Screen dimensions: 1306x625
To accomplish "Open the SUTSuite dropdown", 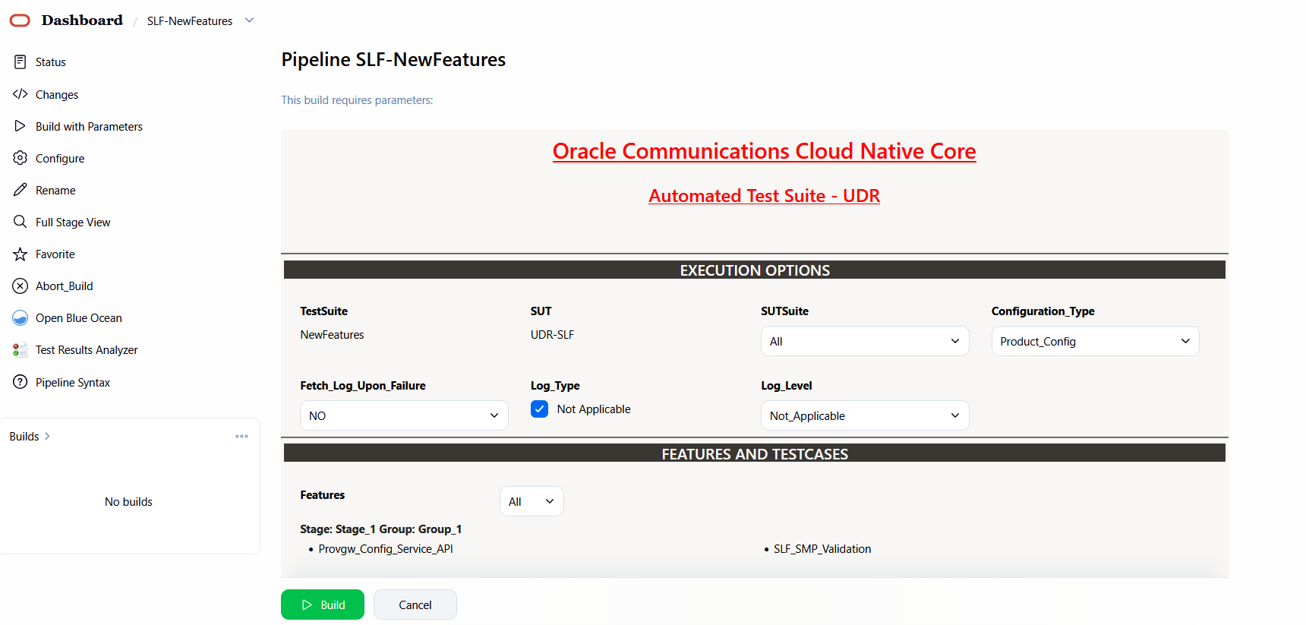I will 865,341.
